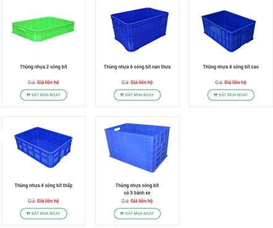Click cart icon for Thùng nhựa 2 sóng bít
This screenshot has height=228, width=273.
point(28,95)
